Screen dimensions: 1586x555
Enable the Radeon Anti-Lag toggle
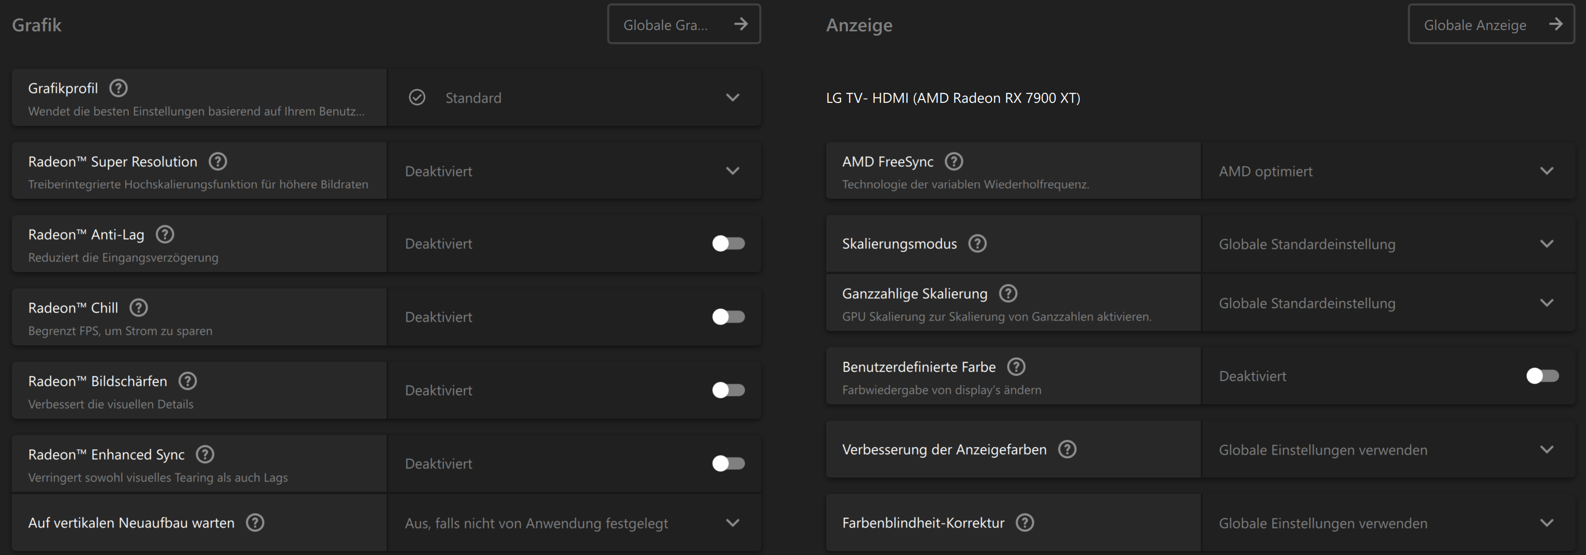(x=729, y=243)
